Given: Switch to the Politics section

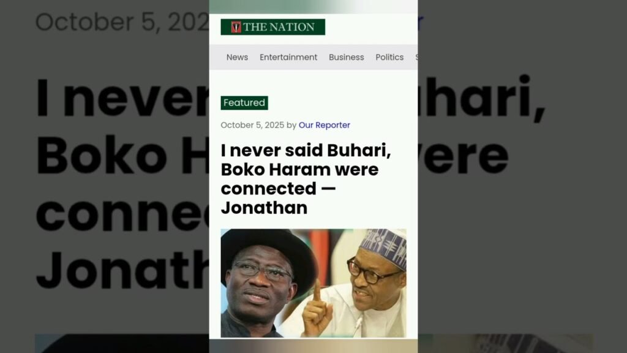Looking at the screenshot, I should (x=389, y=57).
